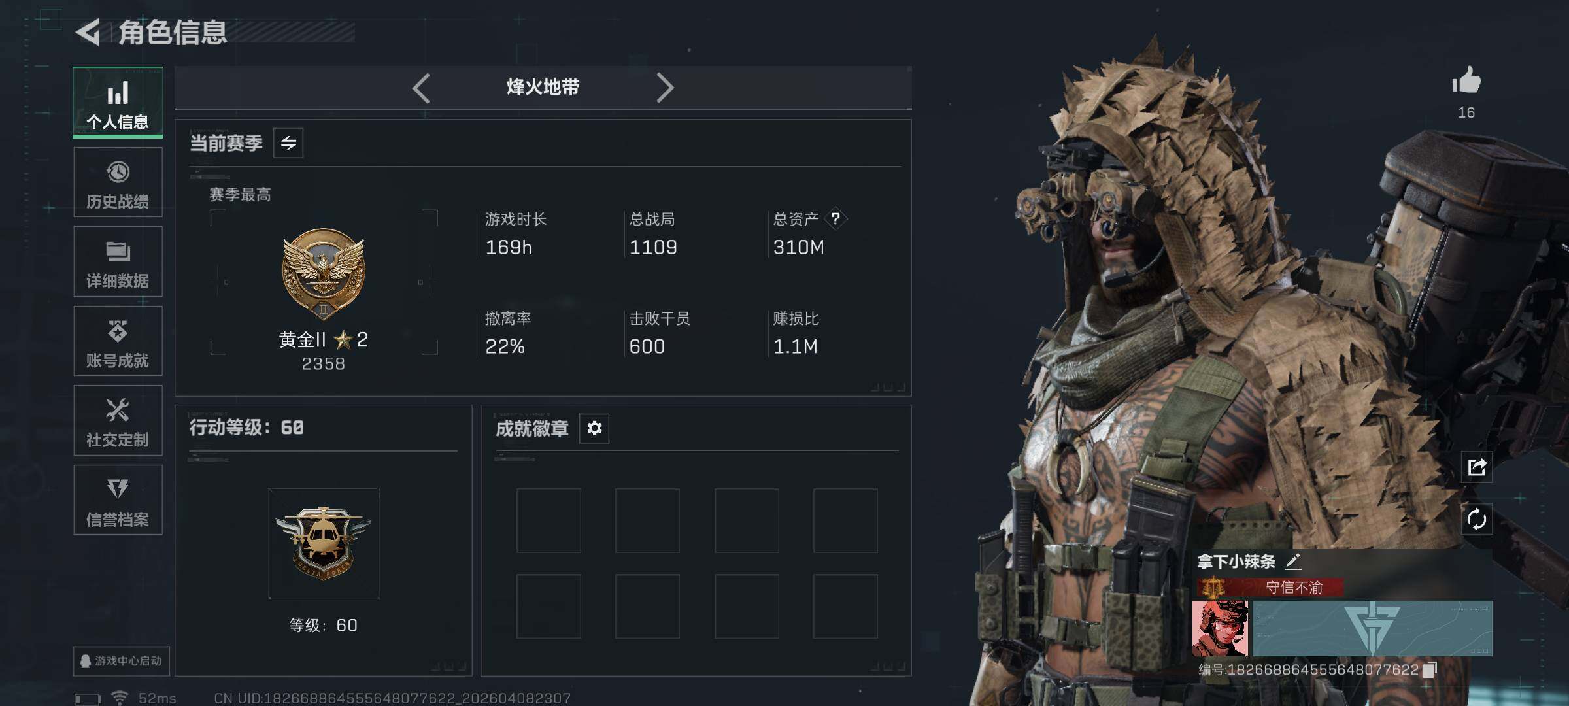Image resolution: width=1569 pixels, height=706 pixels.
Task: Click the 游戏中心启动 button
Action: [x=122, y=661]
